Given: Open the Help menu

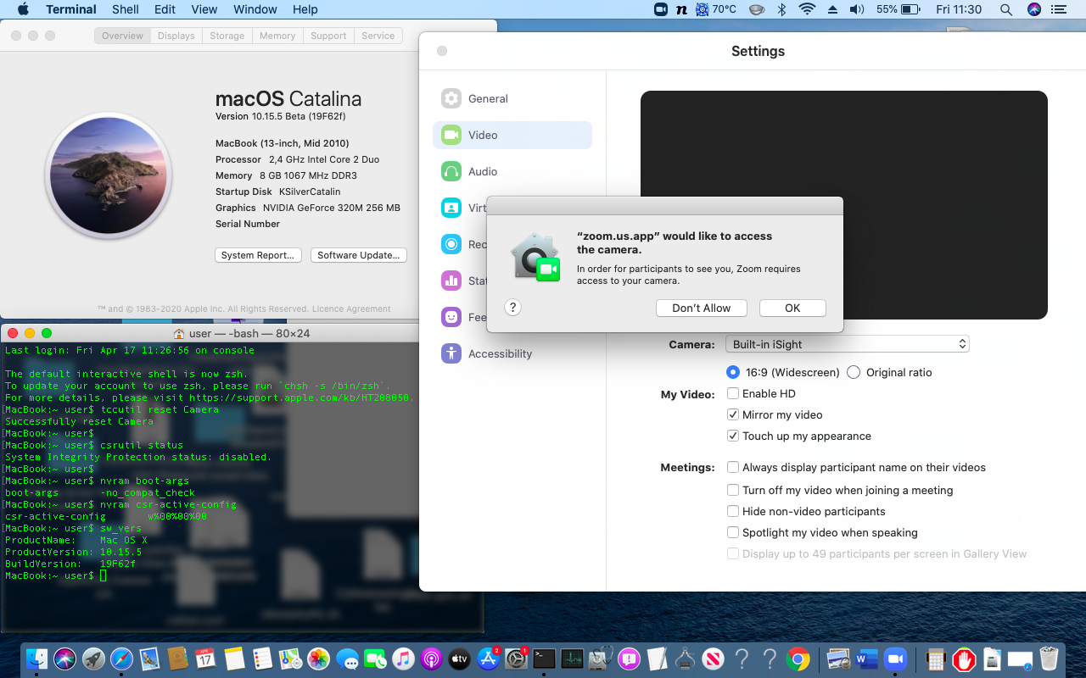Looking at the screenshot, I should [305, 9].
